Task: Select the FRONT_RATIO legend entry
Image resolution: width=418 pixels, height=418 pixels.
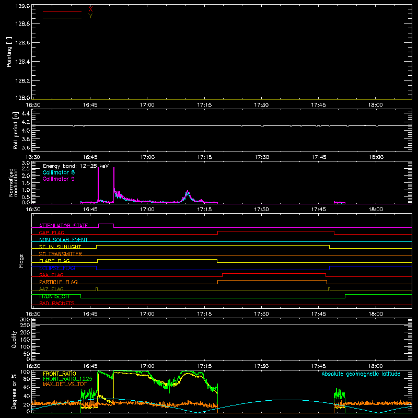Action: pos(60,374)
